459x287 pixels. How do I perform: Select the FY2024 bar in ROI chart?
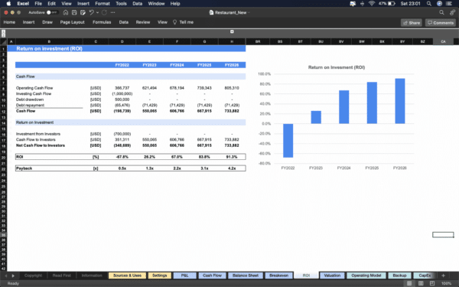(344, 107)
